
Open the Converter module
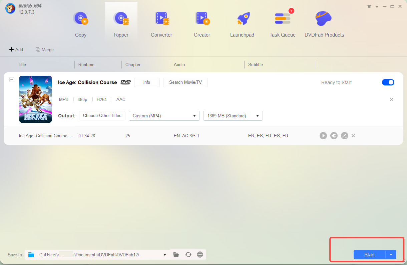tap(161, 24)
